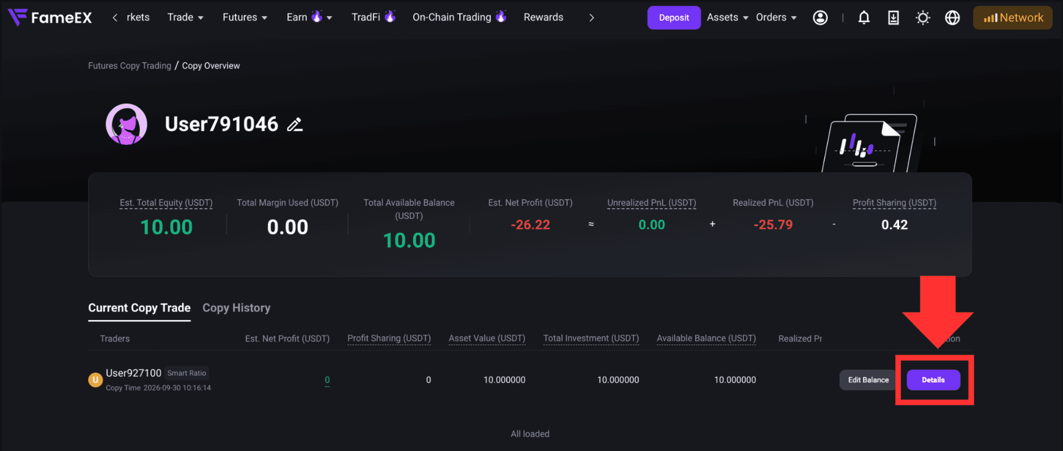Expand the Trade dropdown menu
This screenshot has height=451, width=1063.
click(185, 17)
